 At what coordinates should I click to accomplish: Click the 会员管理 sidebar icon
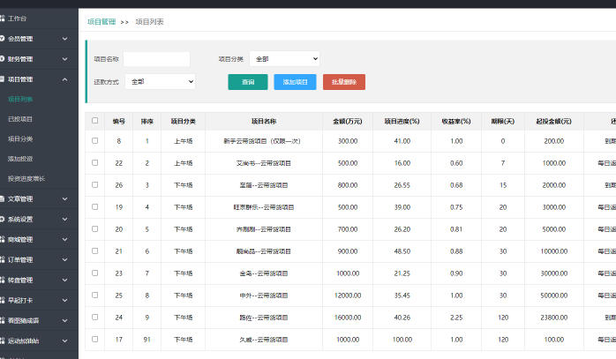point(4,39)
